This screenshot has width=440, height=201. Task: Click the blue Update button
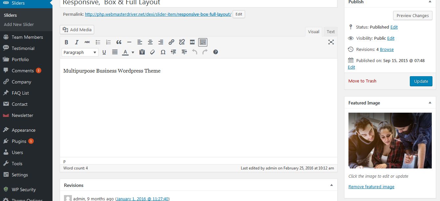[421, 81]
